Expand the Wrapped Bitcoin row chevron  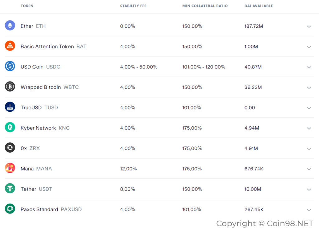coord(309,88)
